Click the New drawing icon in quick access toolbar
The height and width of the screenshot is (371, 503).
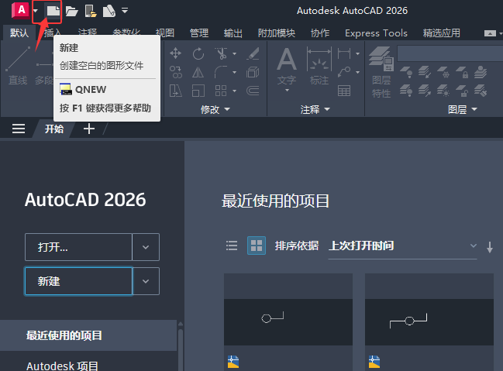(x=53, y=11)
